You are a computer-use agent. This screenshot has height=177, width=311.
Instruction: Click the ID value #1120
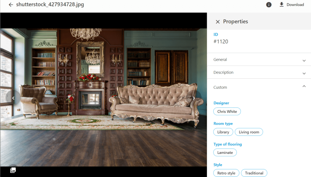221,42
